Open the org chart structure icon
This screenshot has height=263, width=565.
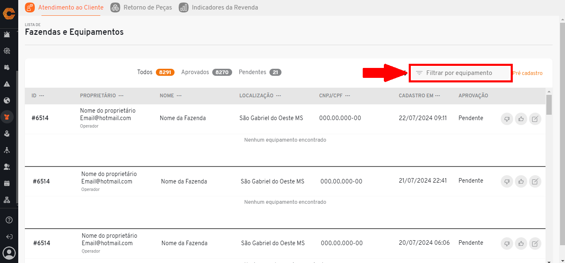(7, 200)
